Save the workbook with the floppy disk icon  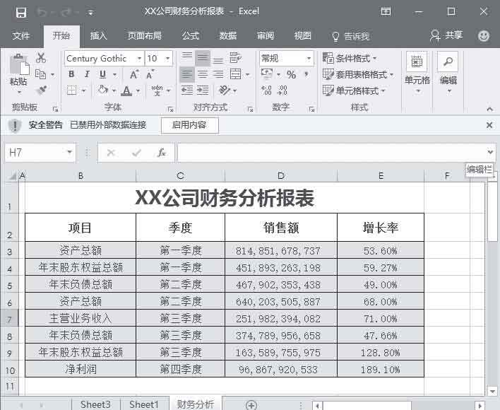point(21,13)
